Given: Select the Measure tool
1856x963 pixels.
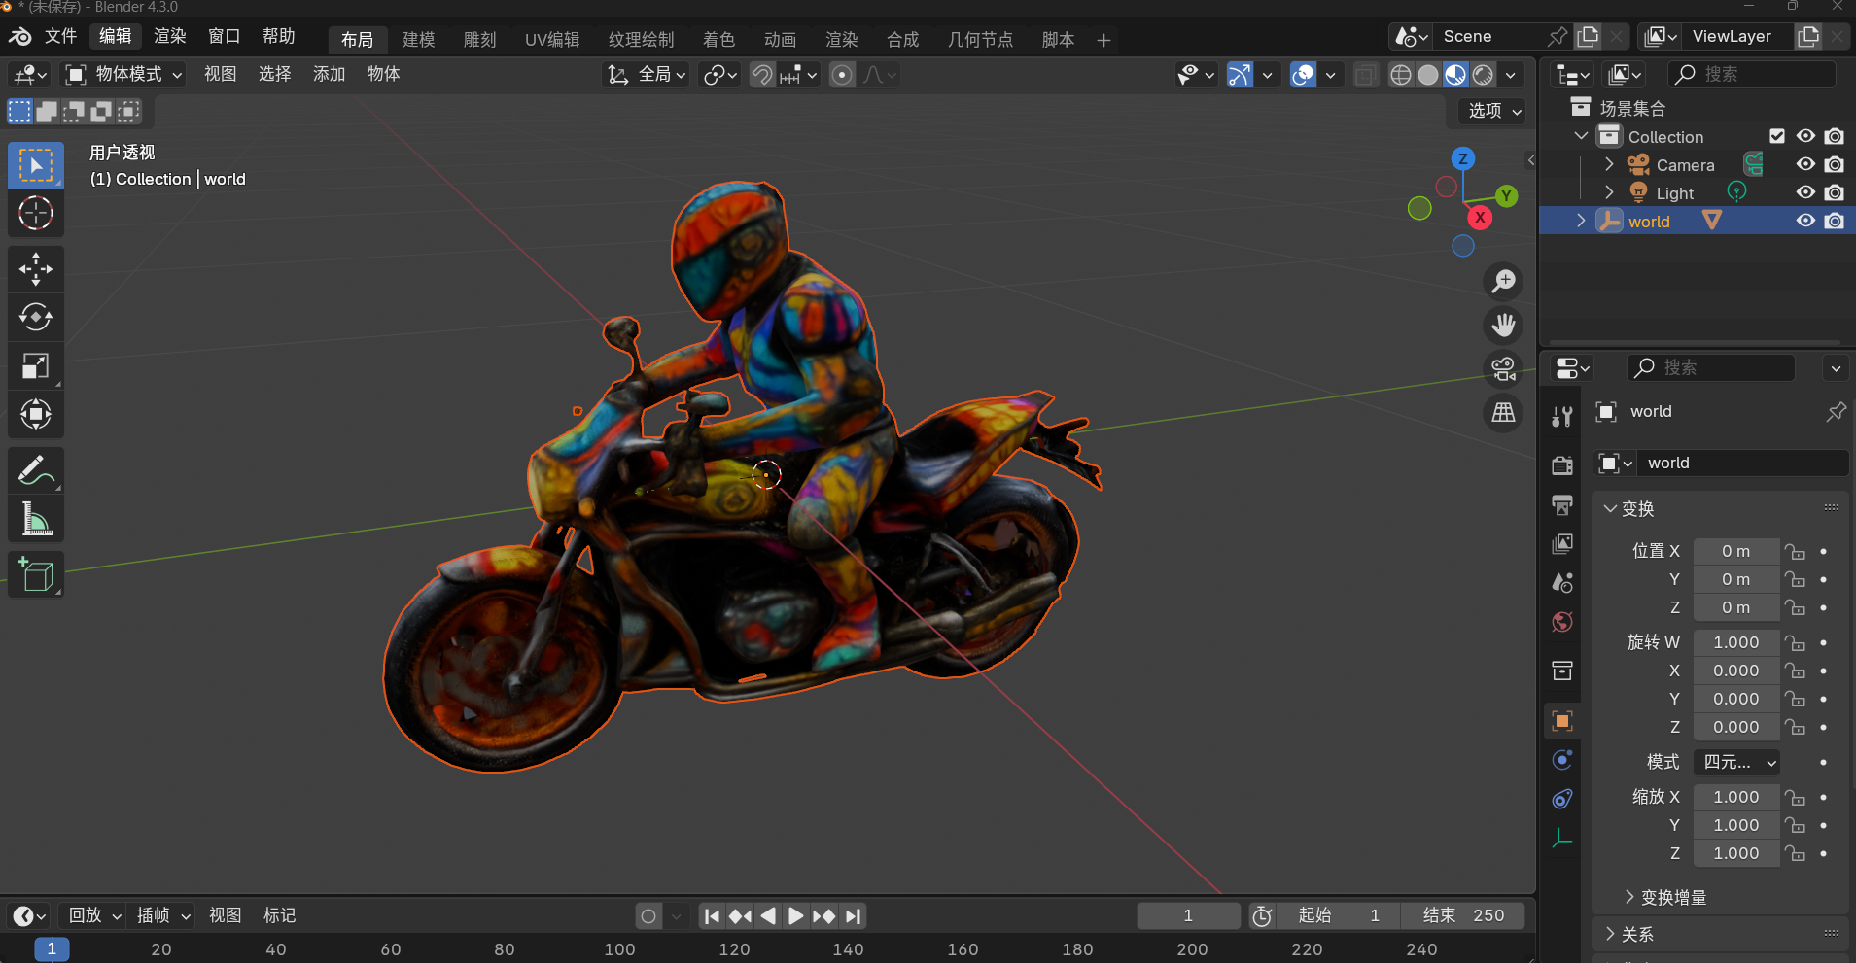Looking at the screenshot, I should pyautogui.click(x=36, y=520).
